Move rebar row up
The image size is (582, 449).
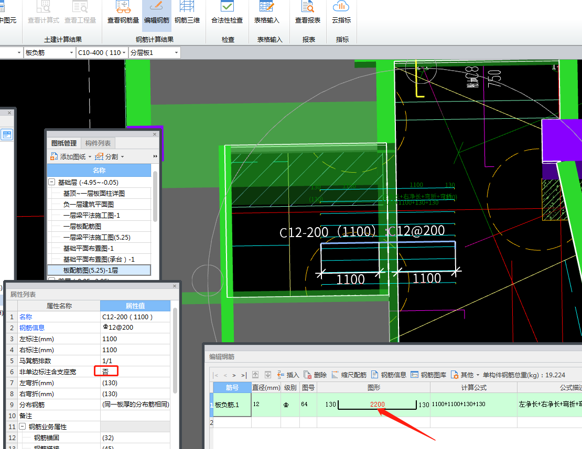[255, 375]
